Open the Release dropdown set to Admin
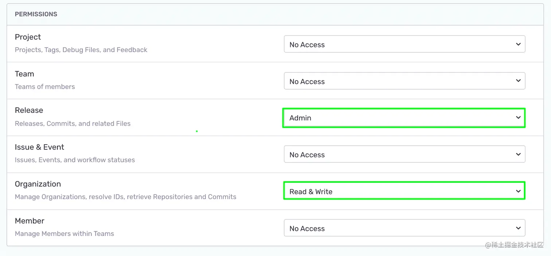The width and height of the screenshot is (551, 256). click(404, 118)
